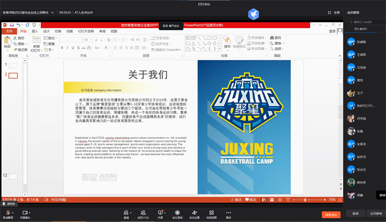The height and width of the screenshot is (222, 386).
Task: Click the zoom out minus button
Action: click(x=294, y=200)
